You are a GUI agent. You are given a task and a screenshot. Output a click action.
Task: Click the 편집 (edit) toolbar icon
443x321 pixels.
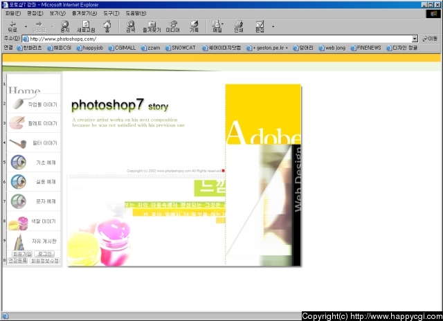click(260, 26)
